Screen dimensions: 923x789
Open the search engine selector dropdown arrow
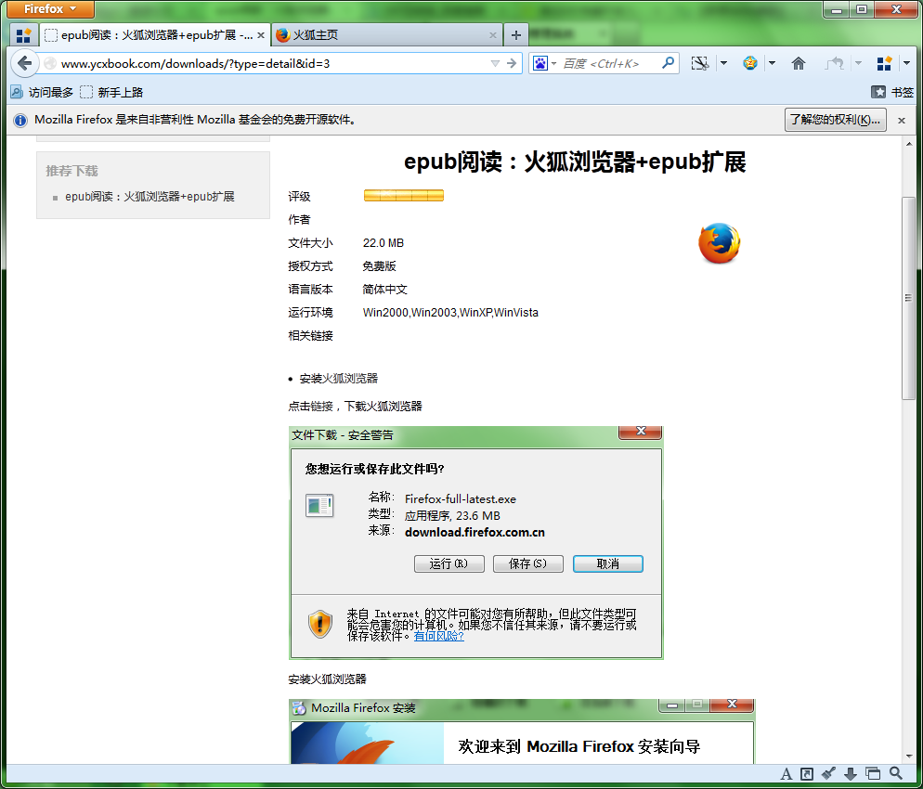[x=554, y=63]
